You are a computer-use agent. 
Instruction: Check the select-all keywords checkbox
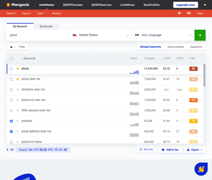coord(11,59)
